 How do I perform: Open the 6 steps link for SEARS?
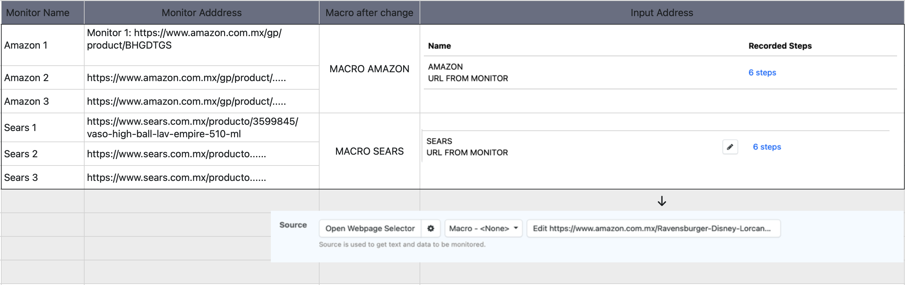pyautogui.click(x=766, y=147)
